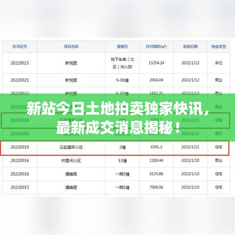Click the area value 6135.88
The image size is (235, 235).
tap(156, 174)
